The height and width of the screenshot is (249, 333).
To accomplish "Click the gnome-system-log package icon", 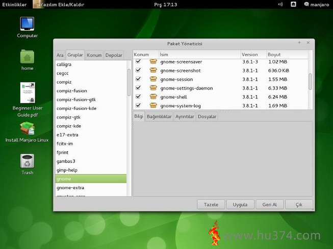I will [x=153, y=105].
